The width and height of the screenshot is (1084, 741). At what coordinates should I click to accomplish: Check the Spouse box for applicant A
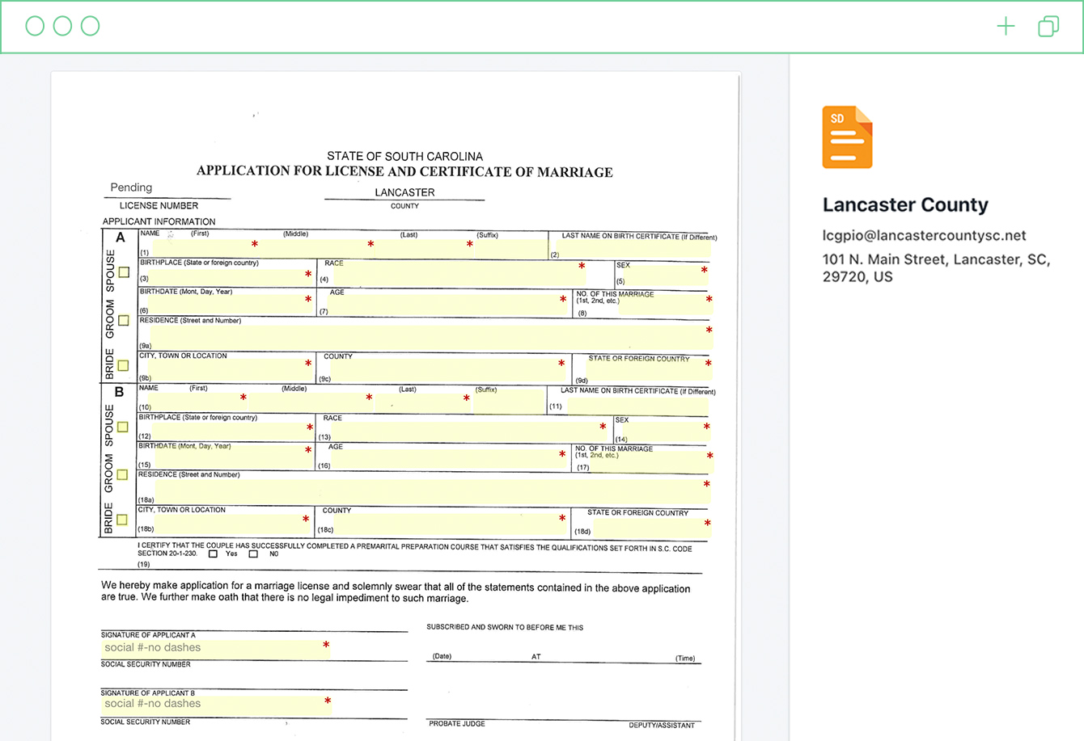(124, 272)
